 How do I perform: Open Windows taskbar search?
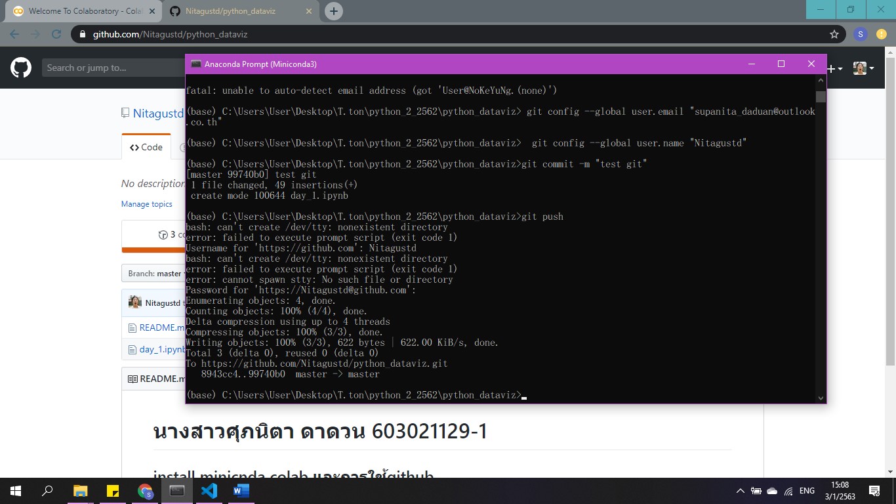tap(47, 490)
